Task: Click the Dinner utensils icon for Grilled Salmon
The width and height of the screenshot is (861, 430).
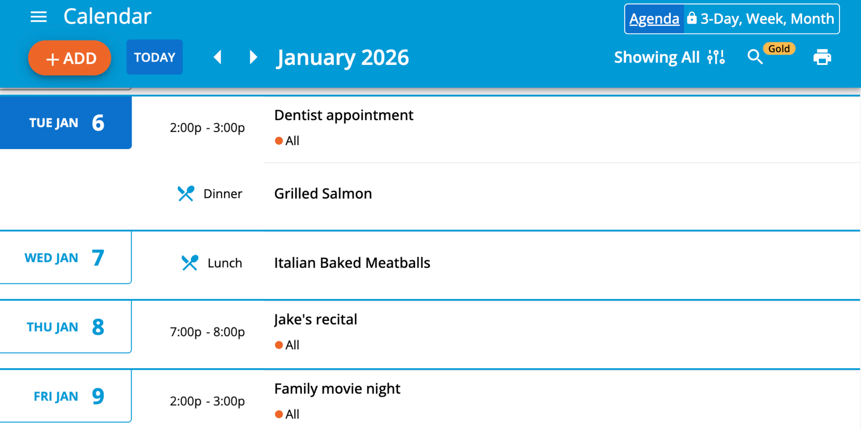Action: [x=186, y=193]
